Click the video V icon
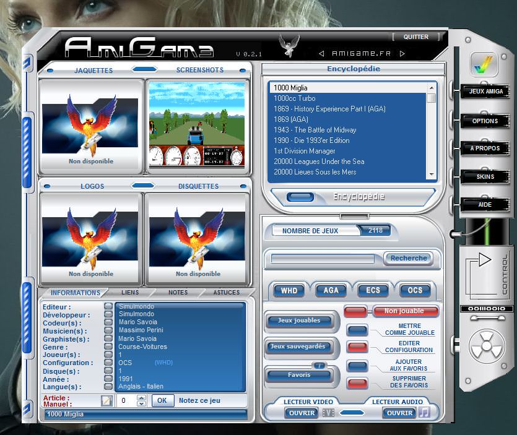Viewport: 517px width, 435px height. pos(328,413)
